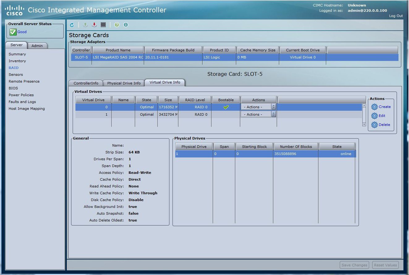The width and height of the screenshot is (409, 275).
Task: Click the Edit virtual drive link
Action: [x=382, y=116]
